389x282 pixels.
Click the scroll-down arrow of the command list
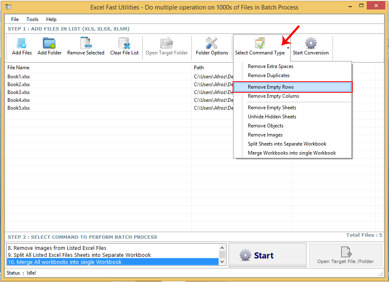222,261
